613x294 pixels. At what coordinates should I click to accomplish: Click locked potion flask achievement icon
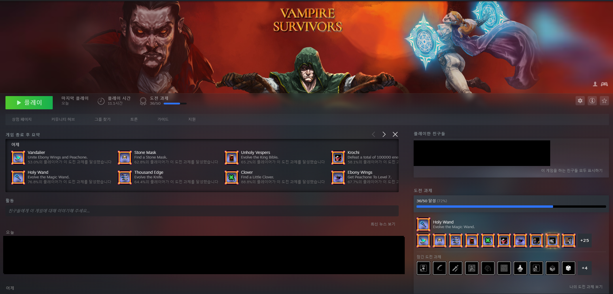coord(520,268)
